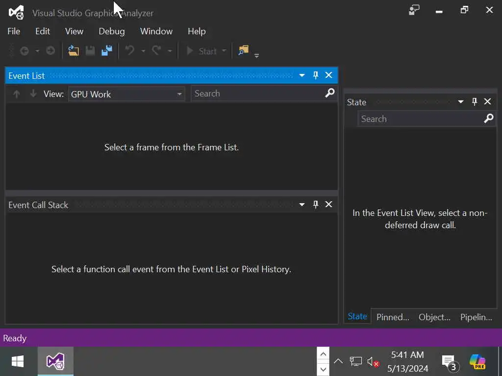Screen dimensions: 502x376
Task: Click the muted volume tray icon
Action: (x=373, y=362)
